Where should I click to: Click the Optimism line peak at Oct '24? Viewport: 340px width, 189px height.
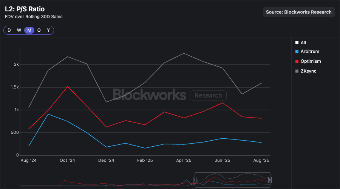click(68, 87)
